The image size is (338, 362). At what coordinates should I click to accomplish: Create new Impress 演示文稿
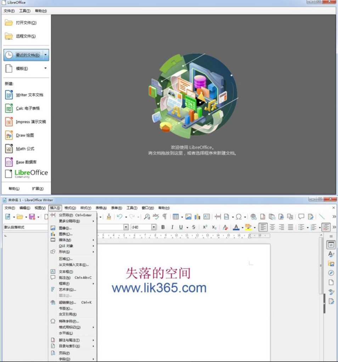(26, 122)
